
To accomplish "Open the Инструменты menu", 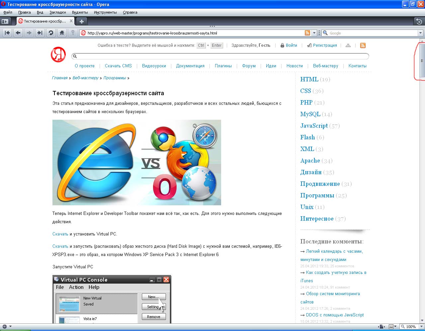I will click(105, 12).
